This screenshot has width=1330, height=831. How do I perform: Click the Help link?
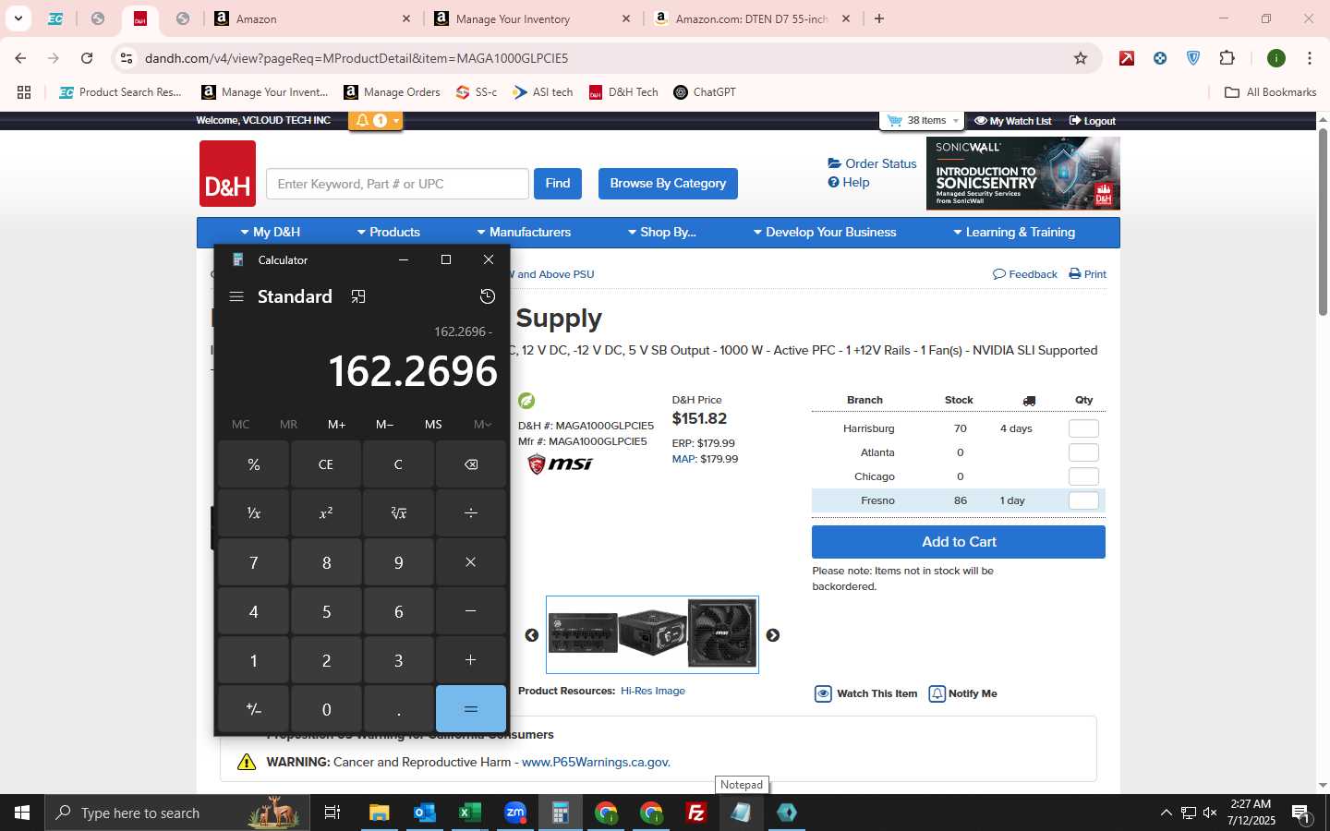[849, 182]
